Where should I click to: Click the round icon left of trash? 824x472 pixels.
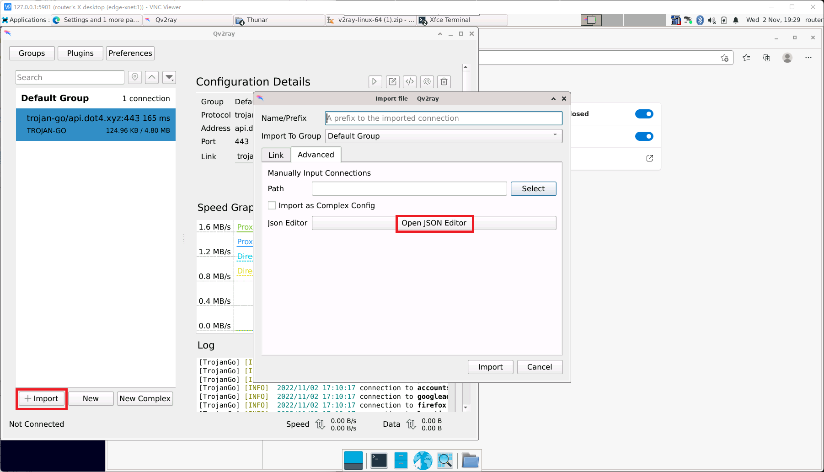click(427, 82)
